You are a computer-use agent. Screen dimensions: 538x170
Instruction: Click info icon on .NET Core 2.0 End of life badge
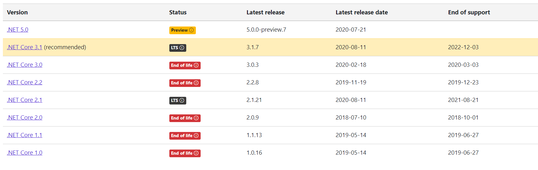point(196,118)
